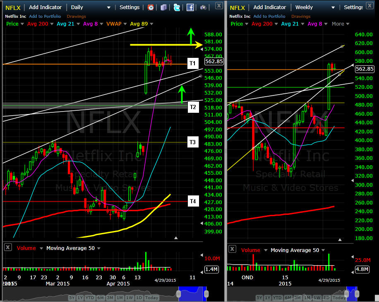Click the T1 drawing label
The height and width of the screenshot is (302, 379).
(193, 63)
